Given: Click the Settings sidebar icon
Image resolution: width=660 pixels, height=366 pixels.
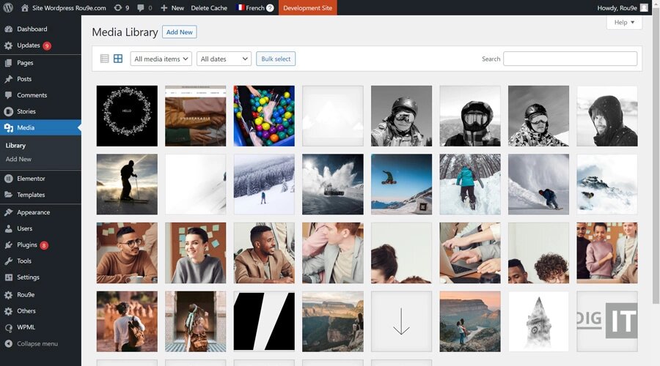Looking at the screenshot, I should [x=8, y=277].
